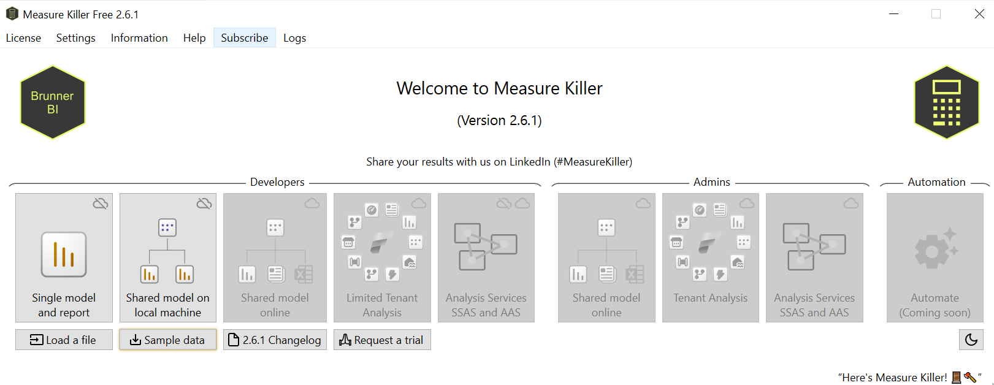
Task: Click the Load a file button
Action: click(64, 339)
